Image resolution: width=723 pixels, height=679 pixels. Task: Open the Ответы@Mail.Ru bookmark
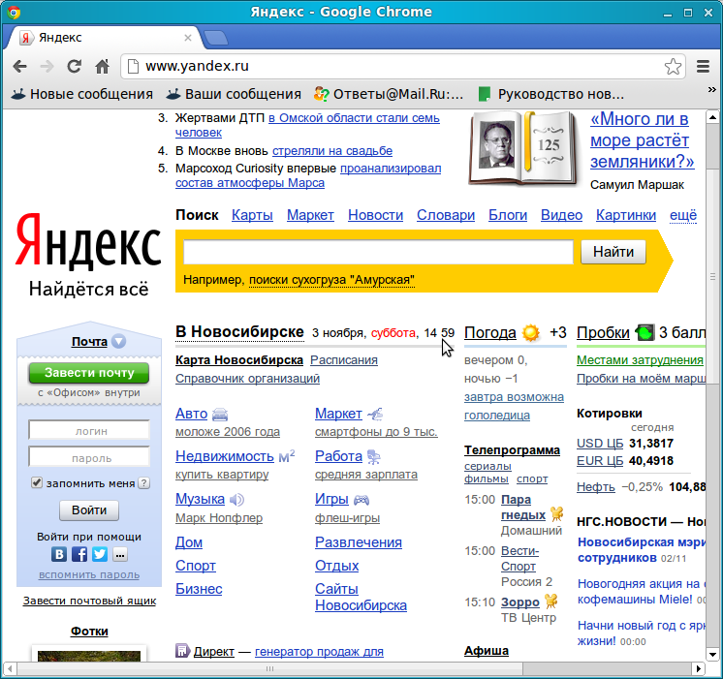(x=389, y=94)
